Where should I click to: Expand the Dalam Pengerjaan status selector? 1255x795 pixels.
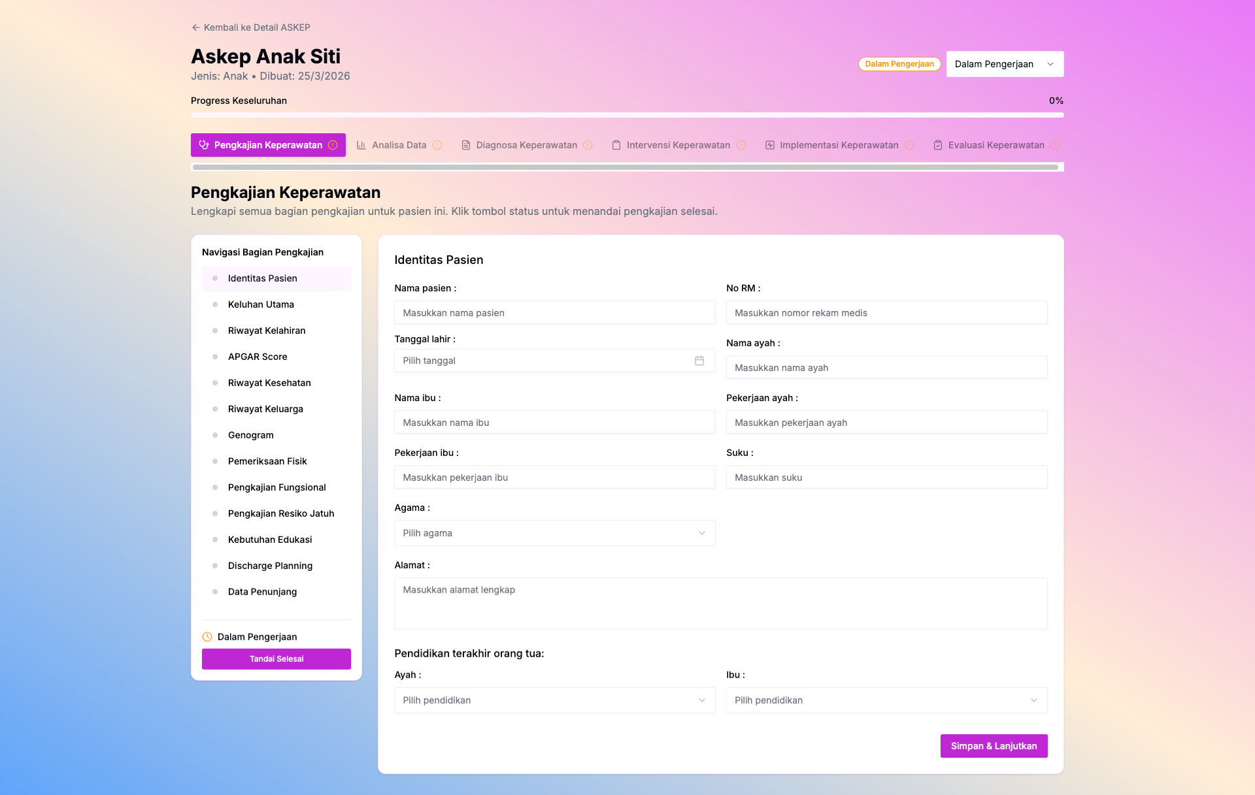click(x=1005, y=63)
